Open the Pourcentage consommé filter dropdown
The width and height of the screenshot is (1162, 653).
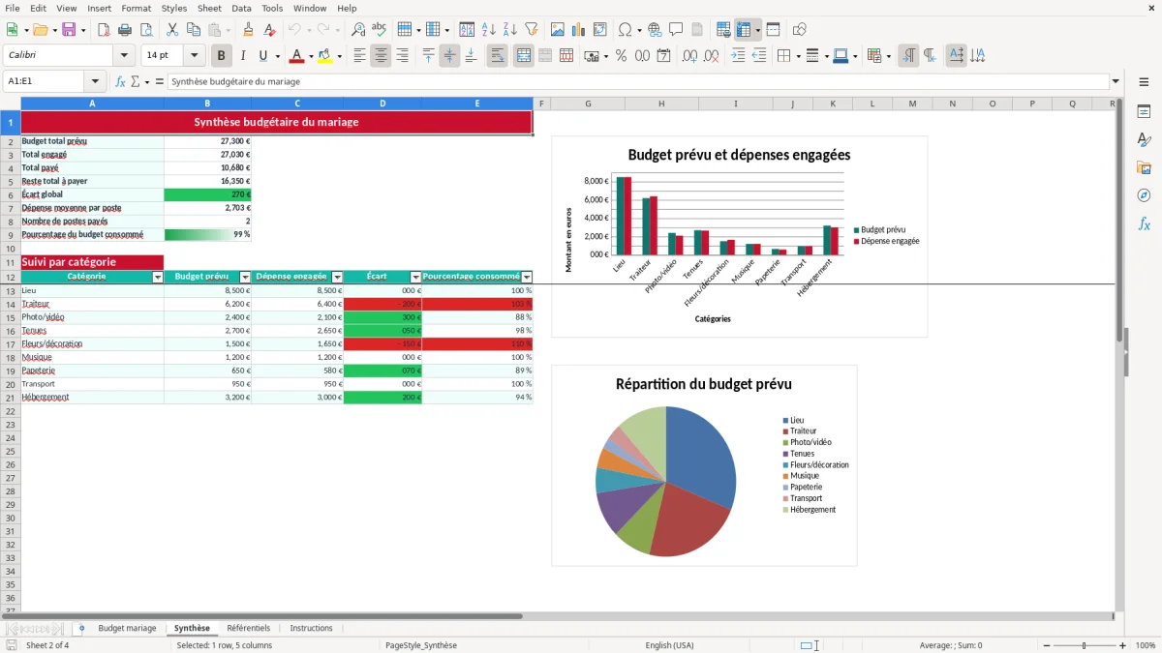(x=528, y=277)
